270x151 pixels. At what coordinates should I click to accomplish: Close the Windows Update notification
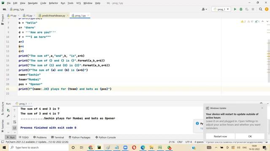[x=262, y=108]
